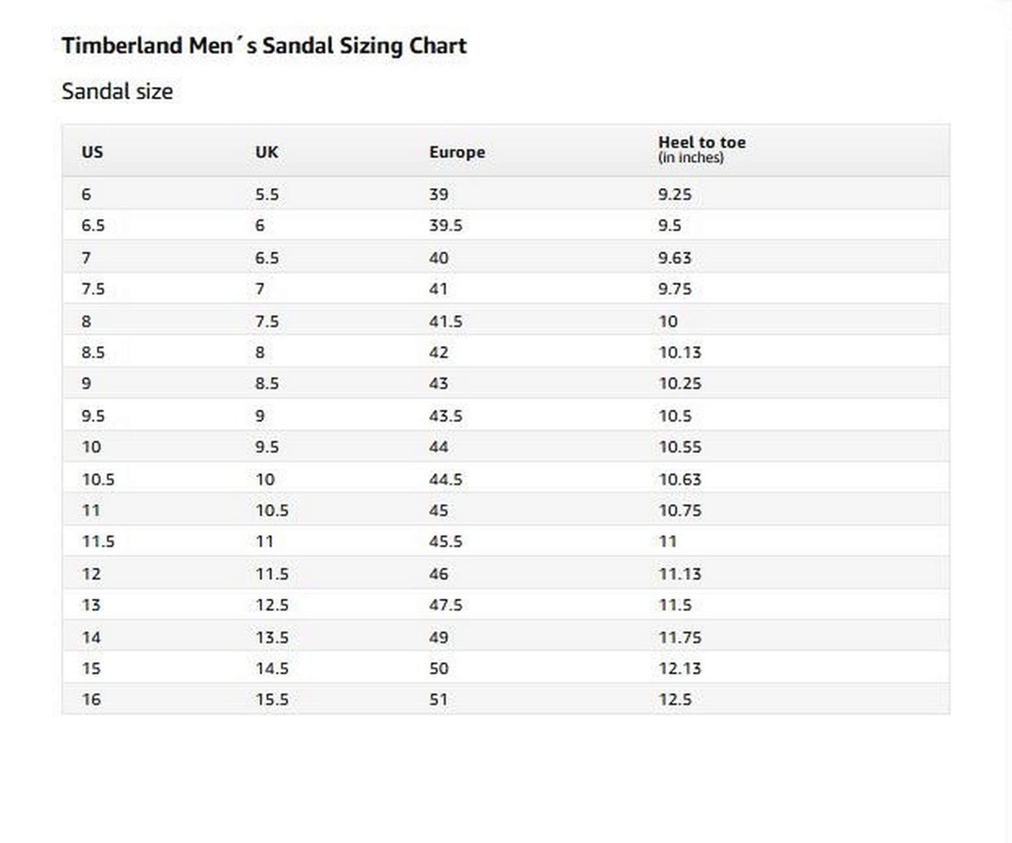1012x843 pixels.
Task: Click the US column header
Action: pos(92,152)
